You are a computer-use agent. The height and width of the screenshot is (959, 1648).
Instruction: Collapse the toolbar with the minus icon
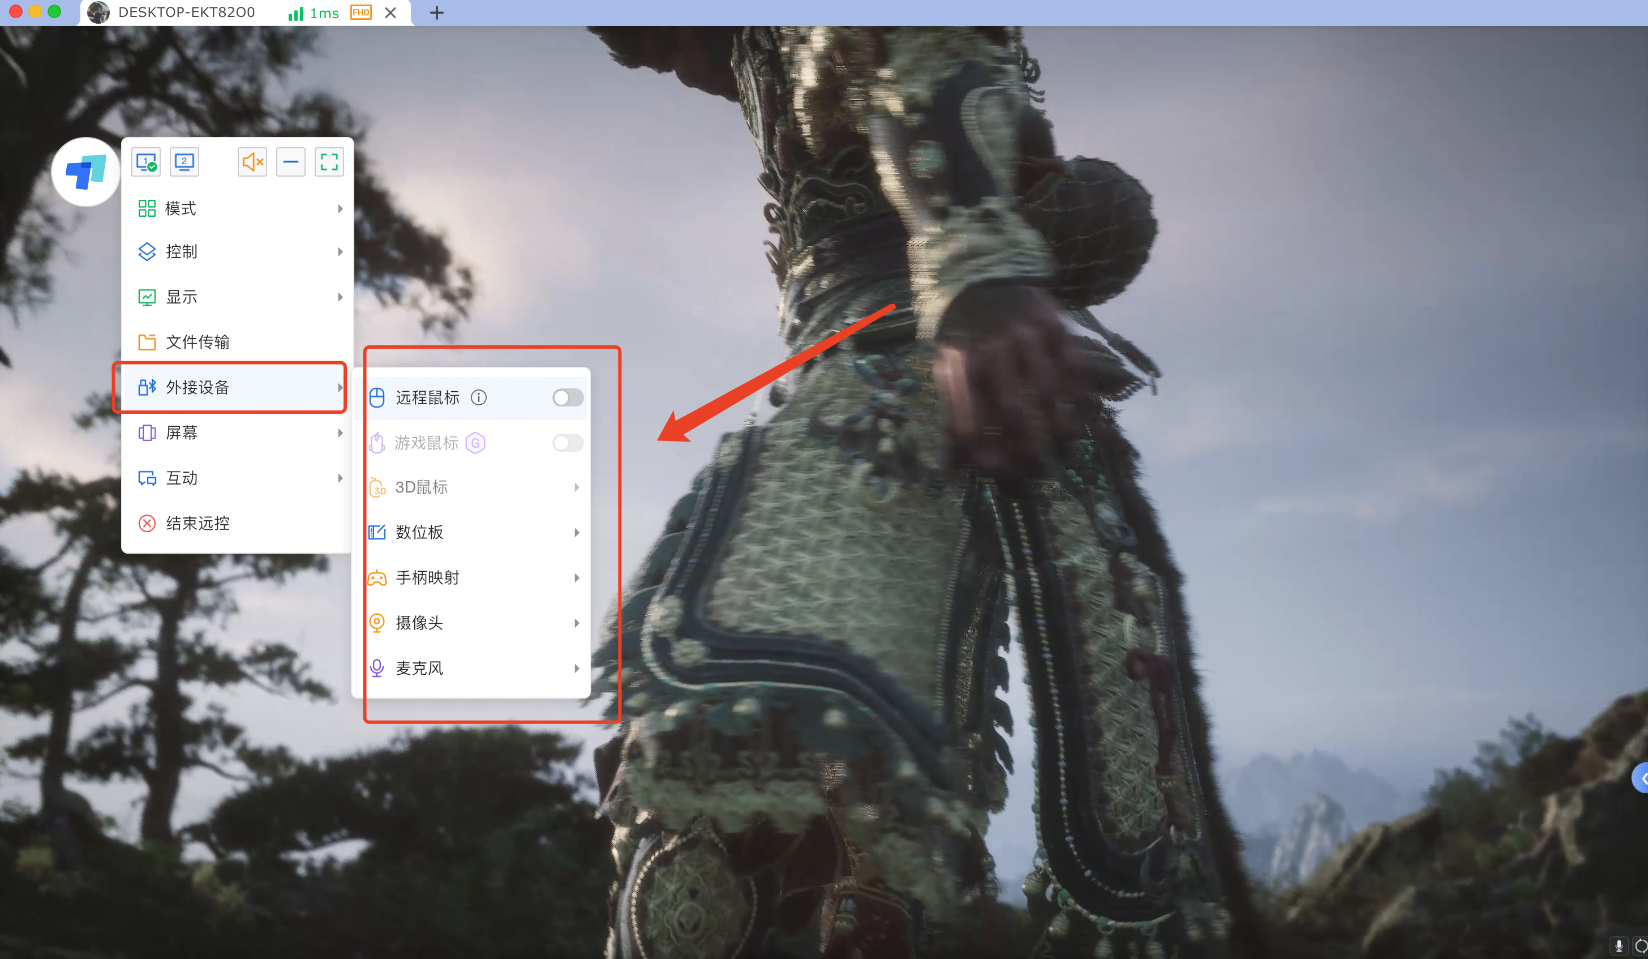tap(291, 161)
